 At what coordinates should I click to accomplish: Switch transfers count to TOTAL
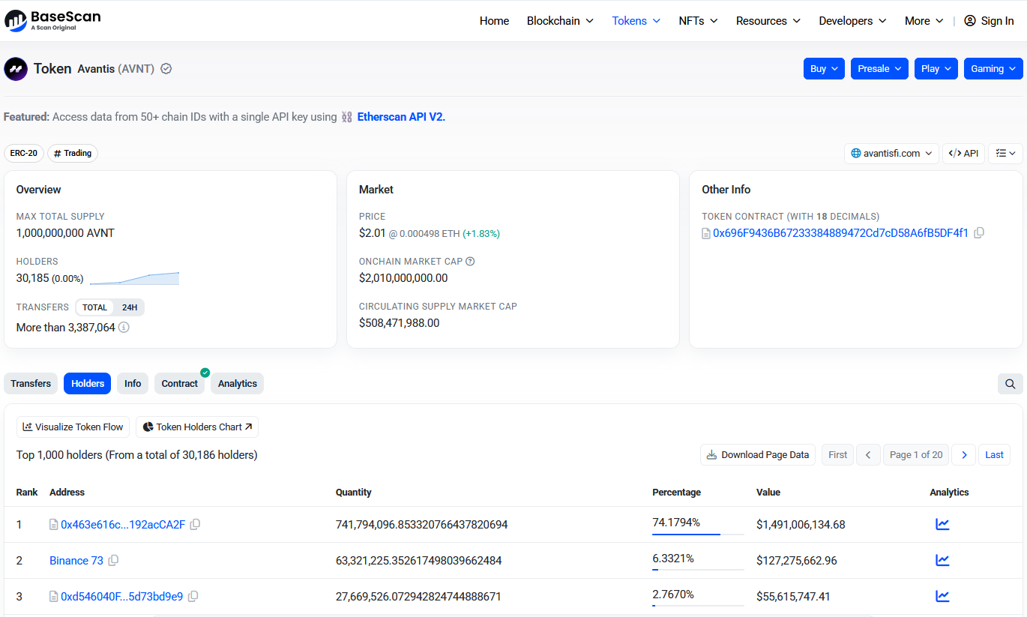click(x=94, y=307)
